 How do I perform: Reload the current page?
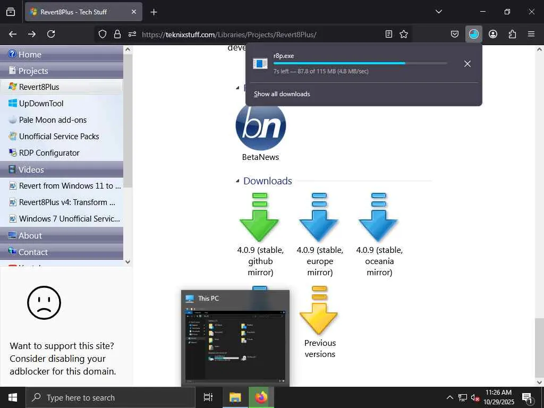coord(51,34)
